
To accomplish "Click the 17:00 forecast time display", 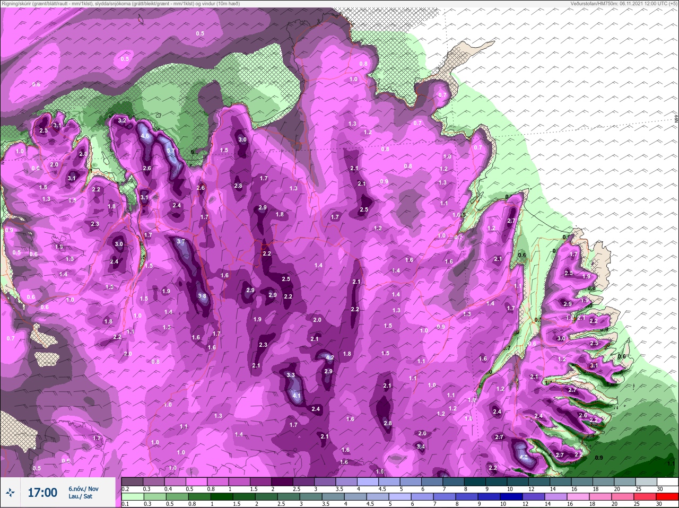I will [x=42, y=493].
